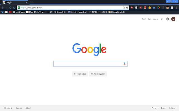Open the Twitter bookmark

[3, 12]
